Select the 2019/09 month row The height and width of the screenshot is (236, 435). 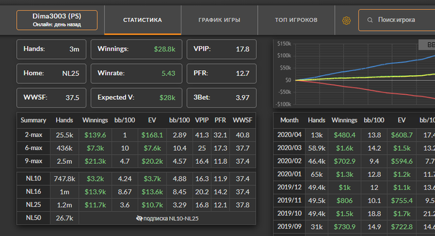point(290,227)
